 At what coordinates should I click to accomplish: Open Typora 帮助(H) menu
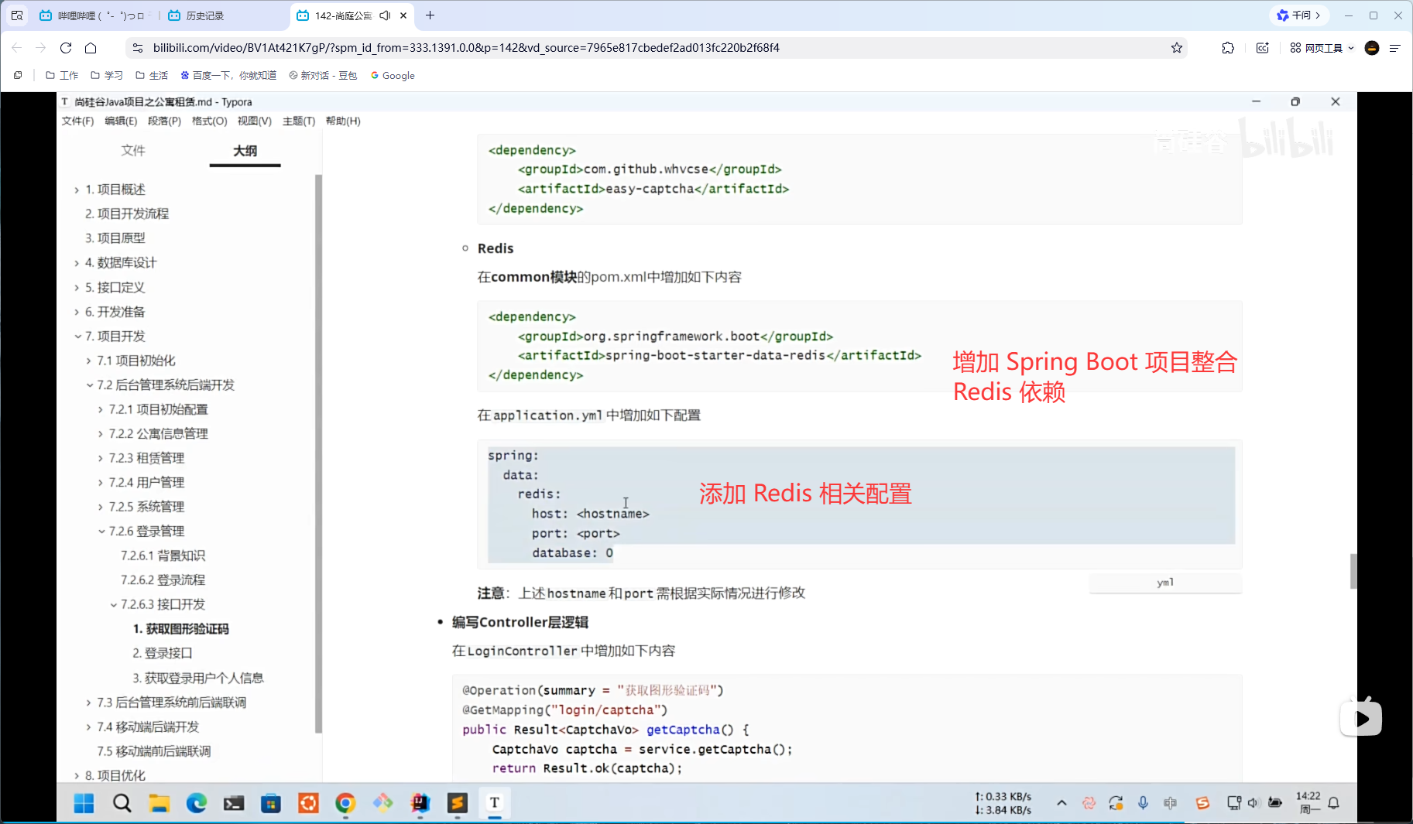[x=343, y=121]
